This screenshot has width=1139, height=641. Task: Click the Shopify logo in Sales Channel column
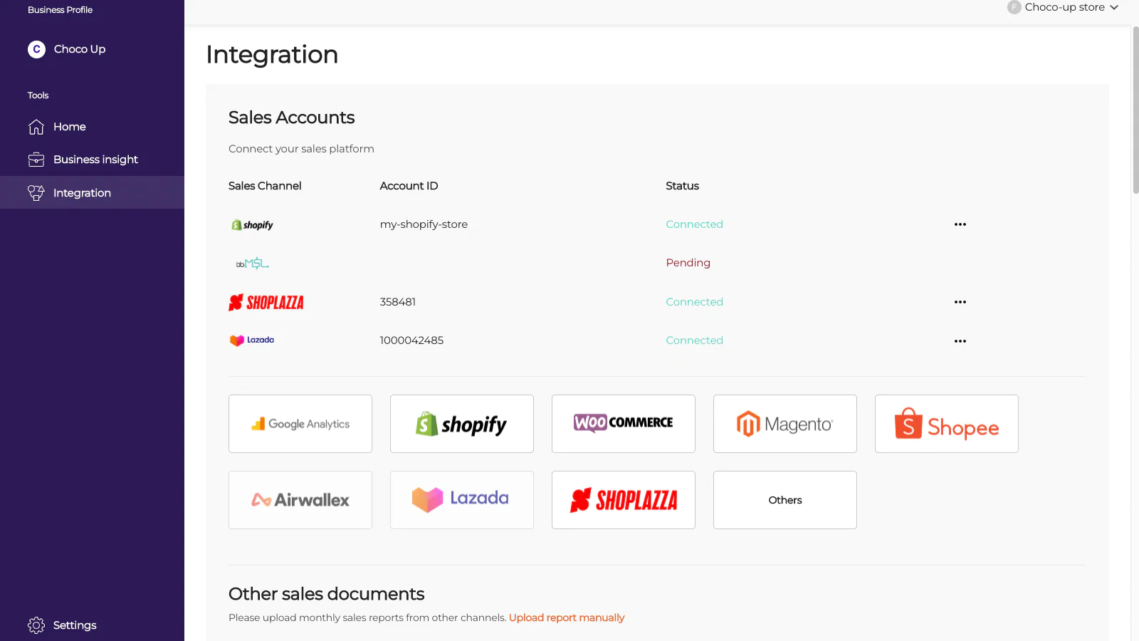pyautogui.click(x=251, y=224)
